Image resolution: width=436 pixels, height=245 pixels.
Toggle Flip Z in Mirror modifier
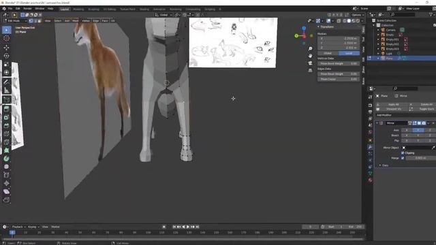pos(430,141)
